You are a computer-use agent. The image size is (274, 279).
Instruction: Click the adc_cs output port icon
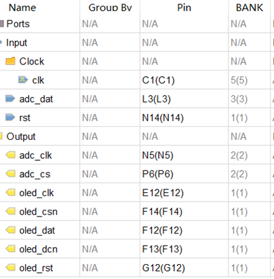tap(10, 174)
